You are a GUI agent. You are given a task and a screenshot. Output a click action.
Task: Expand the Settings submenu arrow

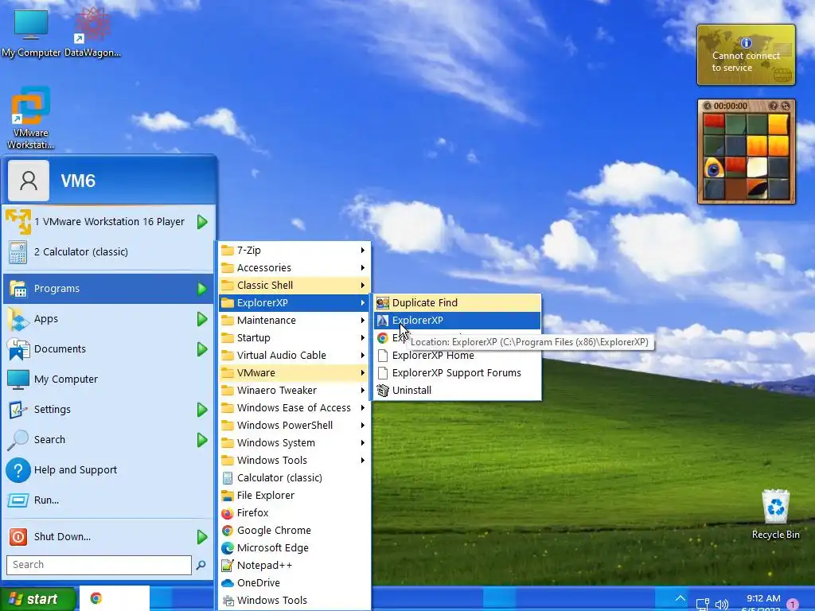click(x=202, y=410)
